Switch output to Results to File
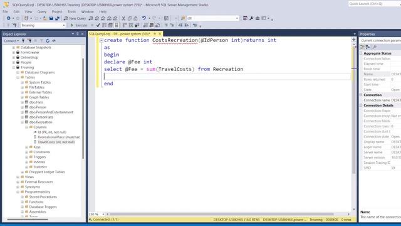Image resolution: width=401 pixels, height=226 pixels. [158, 25]
